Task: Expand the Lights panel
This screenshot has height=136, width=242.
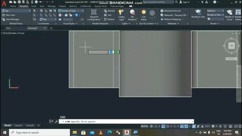Action: pos(126,23)
